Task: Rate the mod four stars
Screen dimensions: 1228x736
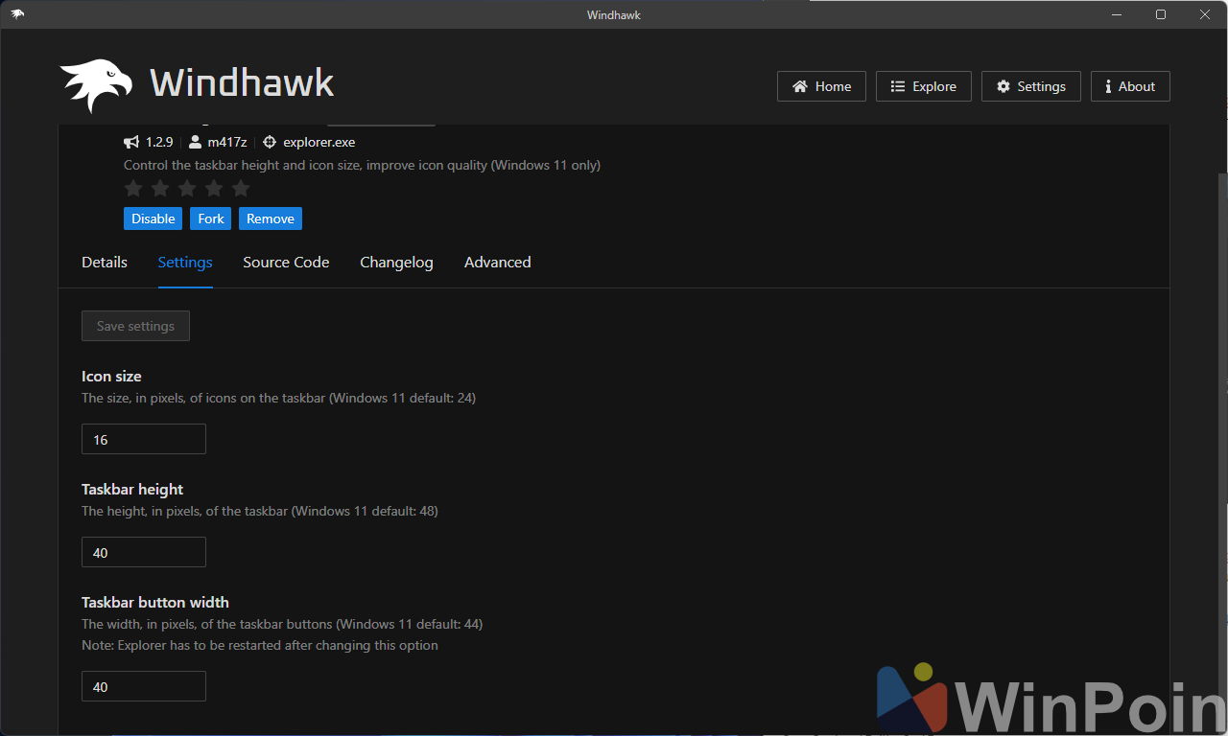Action: tap(214, 189)
